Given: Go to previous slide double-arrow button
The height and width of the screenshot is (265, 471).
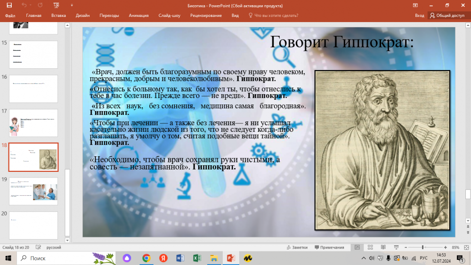Looking at the screenshot, I should click(x=468, y=227).
